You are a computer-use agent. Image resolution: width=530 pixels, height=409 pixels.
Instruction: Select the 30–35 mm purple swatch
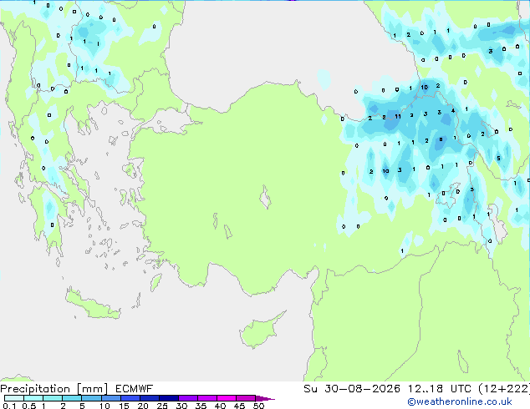coord(188,398)
